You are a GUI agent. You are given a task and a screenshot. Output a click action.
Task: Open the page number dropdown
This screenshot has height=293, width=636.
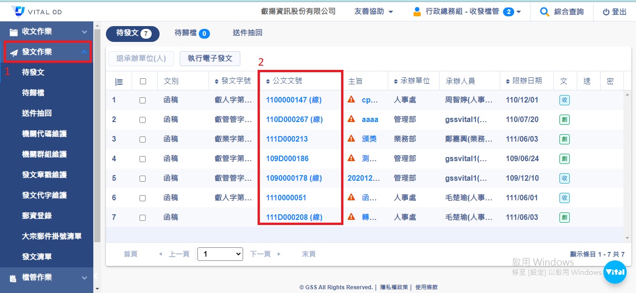tap(220, 254)
